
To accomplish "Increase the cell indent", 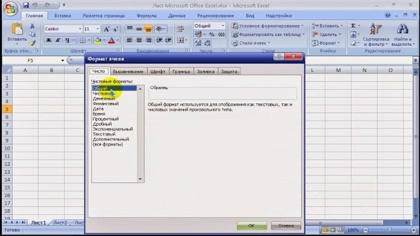I will (x=169, y=40).
